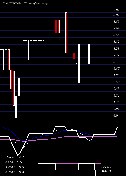This screenshot has height=176, width=126.
Task: Click the 7.31 price axis label
Action: [x=116, y=95]
